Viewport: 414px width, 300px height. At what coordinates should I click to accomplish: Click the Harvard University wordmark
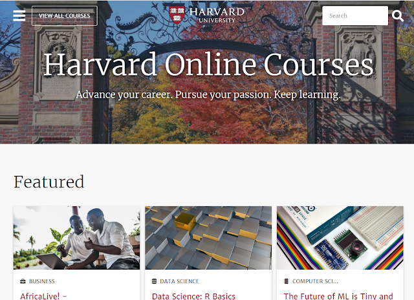[217, 15]
